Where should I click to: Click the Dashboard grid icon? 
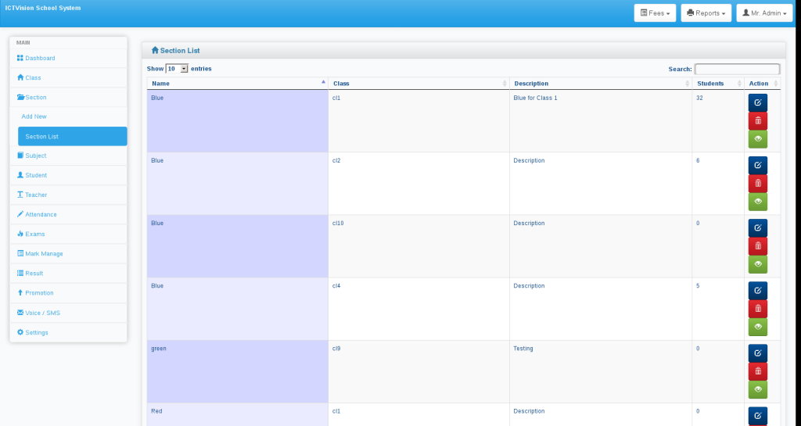(20, 58)
